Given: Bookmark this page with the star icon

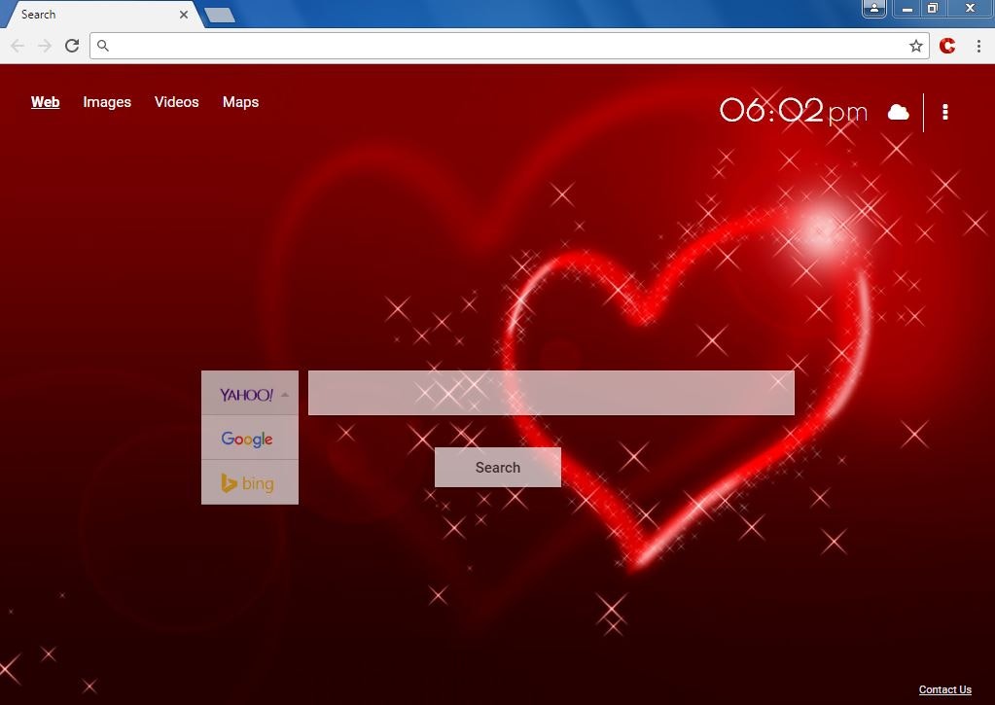Looking at the screenshot, I should pyautogui.click(x=915, y=46).
